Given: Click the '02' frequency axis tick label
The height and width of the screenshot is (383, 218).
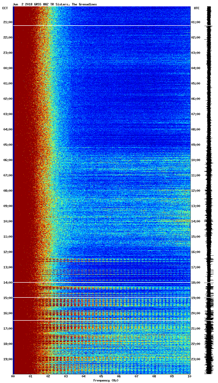Looking at the screenshot, I should (x=48, y=376).
